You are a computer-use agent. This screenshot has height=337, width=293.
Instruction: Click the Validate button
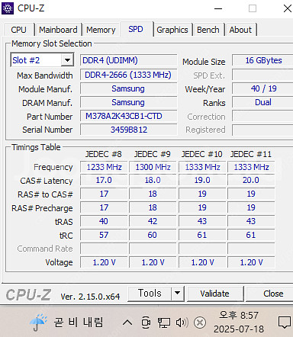[x=214, y=294]
